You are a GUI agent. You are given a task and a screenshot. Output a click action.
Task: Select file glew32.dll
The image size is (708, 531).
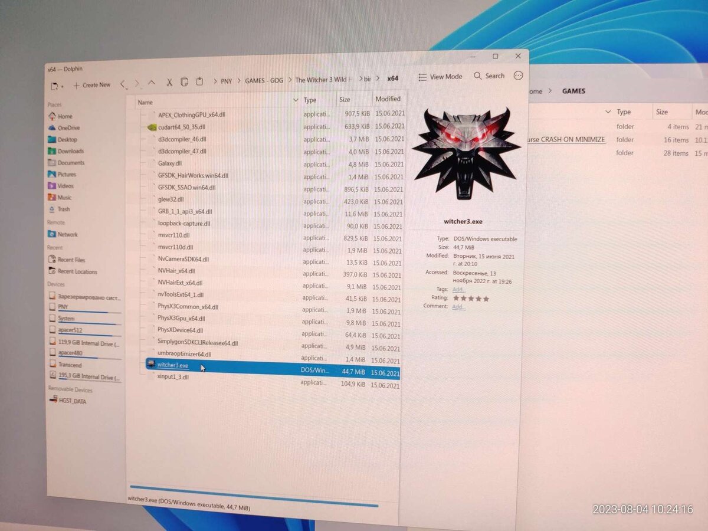click(171, 199)
